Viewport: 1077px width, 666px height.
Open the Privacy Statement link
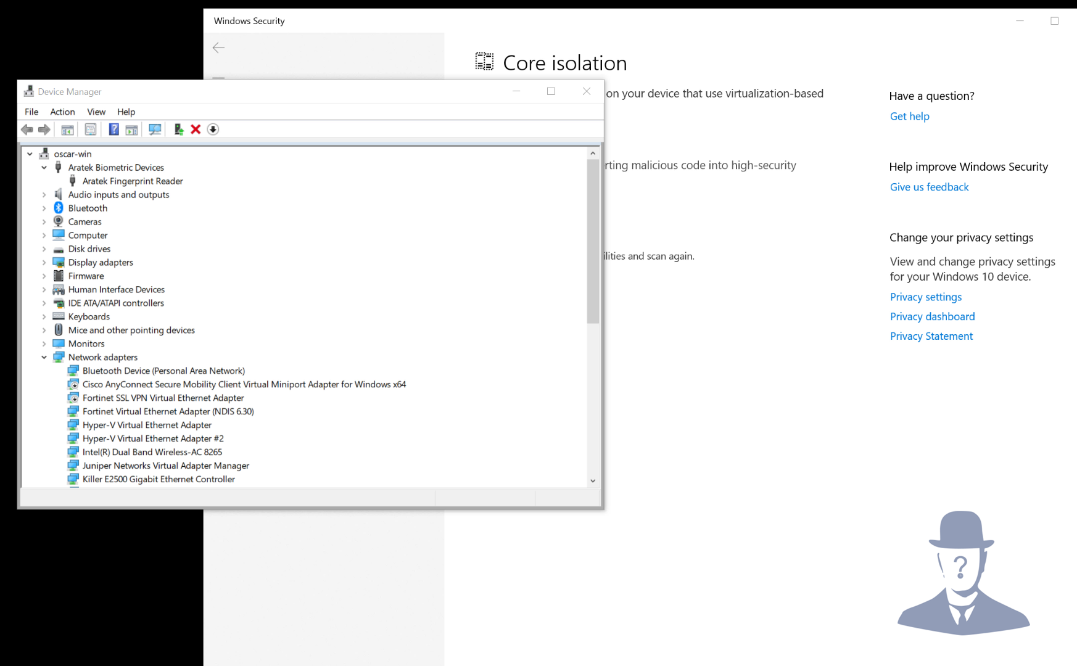(x=931, y=336)
